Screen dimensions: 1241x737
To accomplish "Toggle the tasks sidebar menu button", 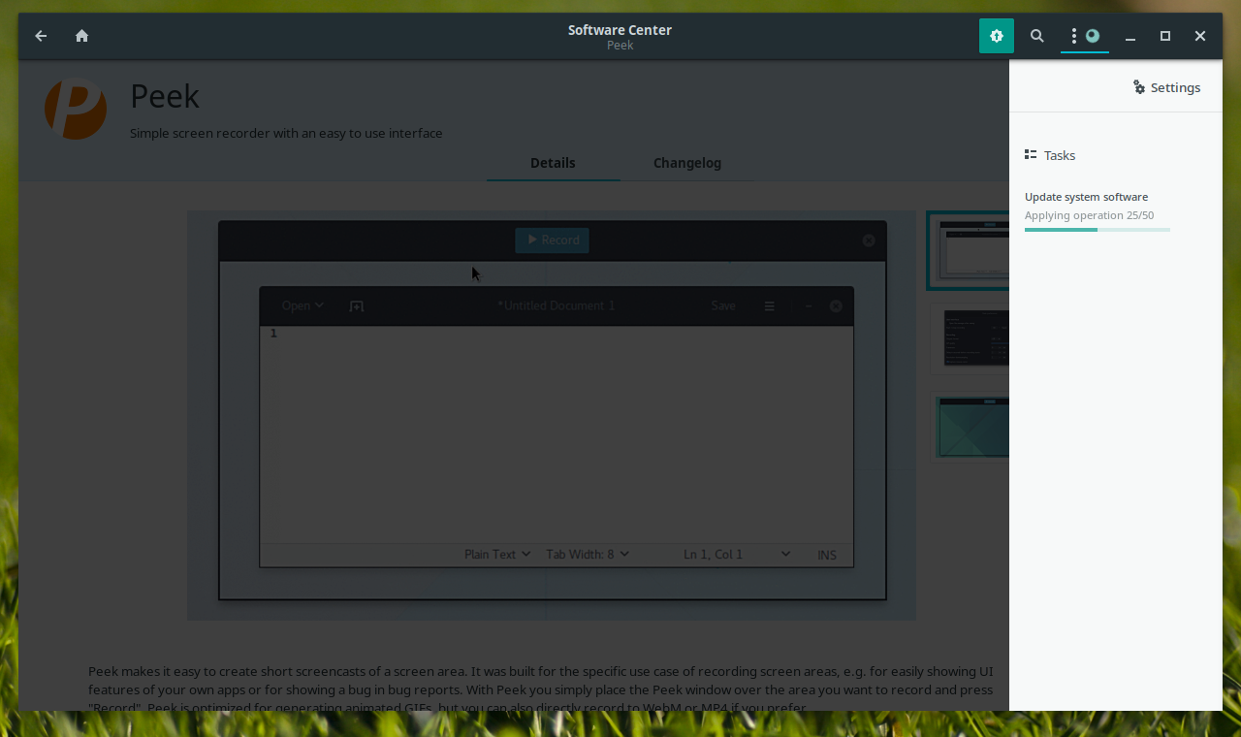I will pyautogui.click(x=1084, y=36).
